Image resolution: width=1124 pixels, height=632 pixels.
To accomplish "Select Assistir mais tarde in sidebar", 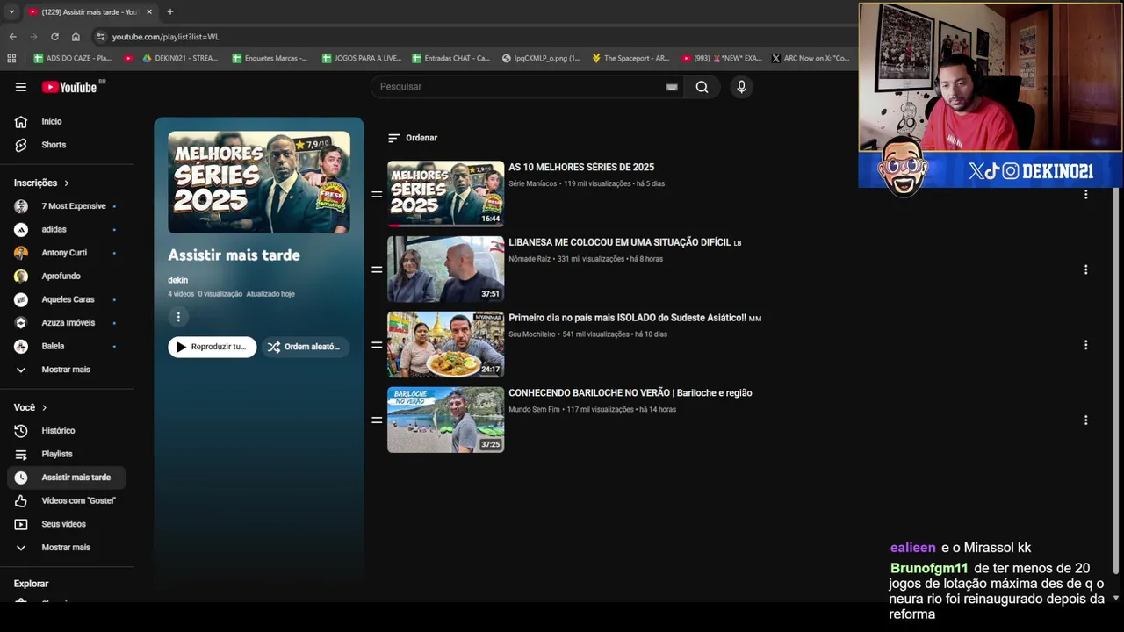I will (x=68, y=478).
